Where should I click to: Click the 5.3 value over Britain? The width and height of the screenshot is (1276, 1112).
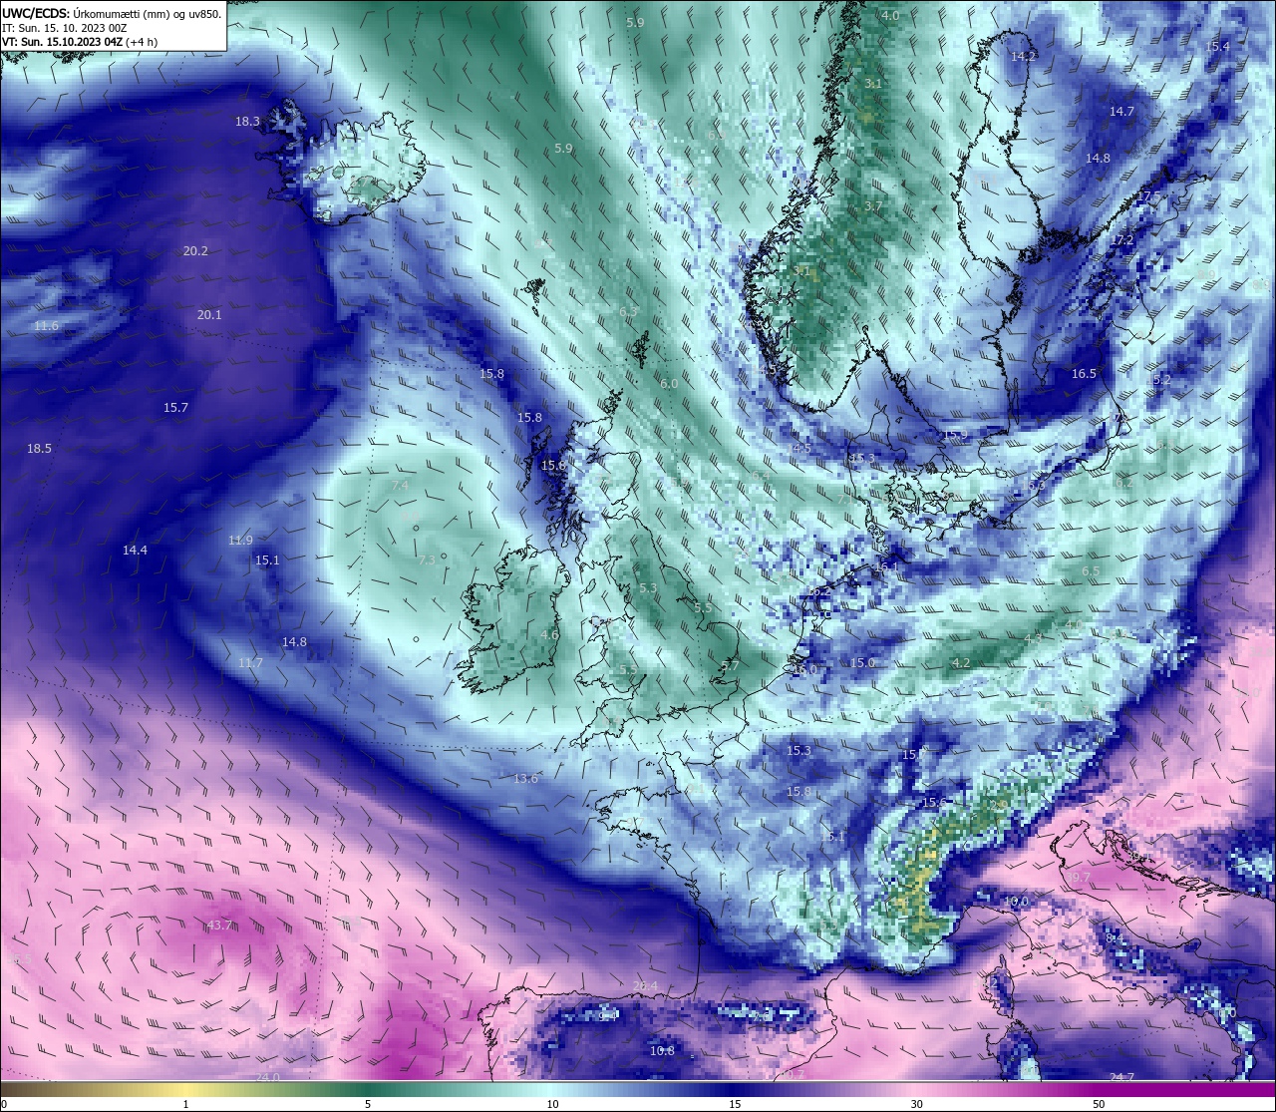point(648,588)
